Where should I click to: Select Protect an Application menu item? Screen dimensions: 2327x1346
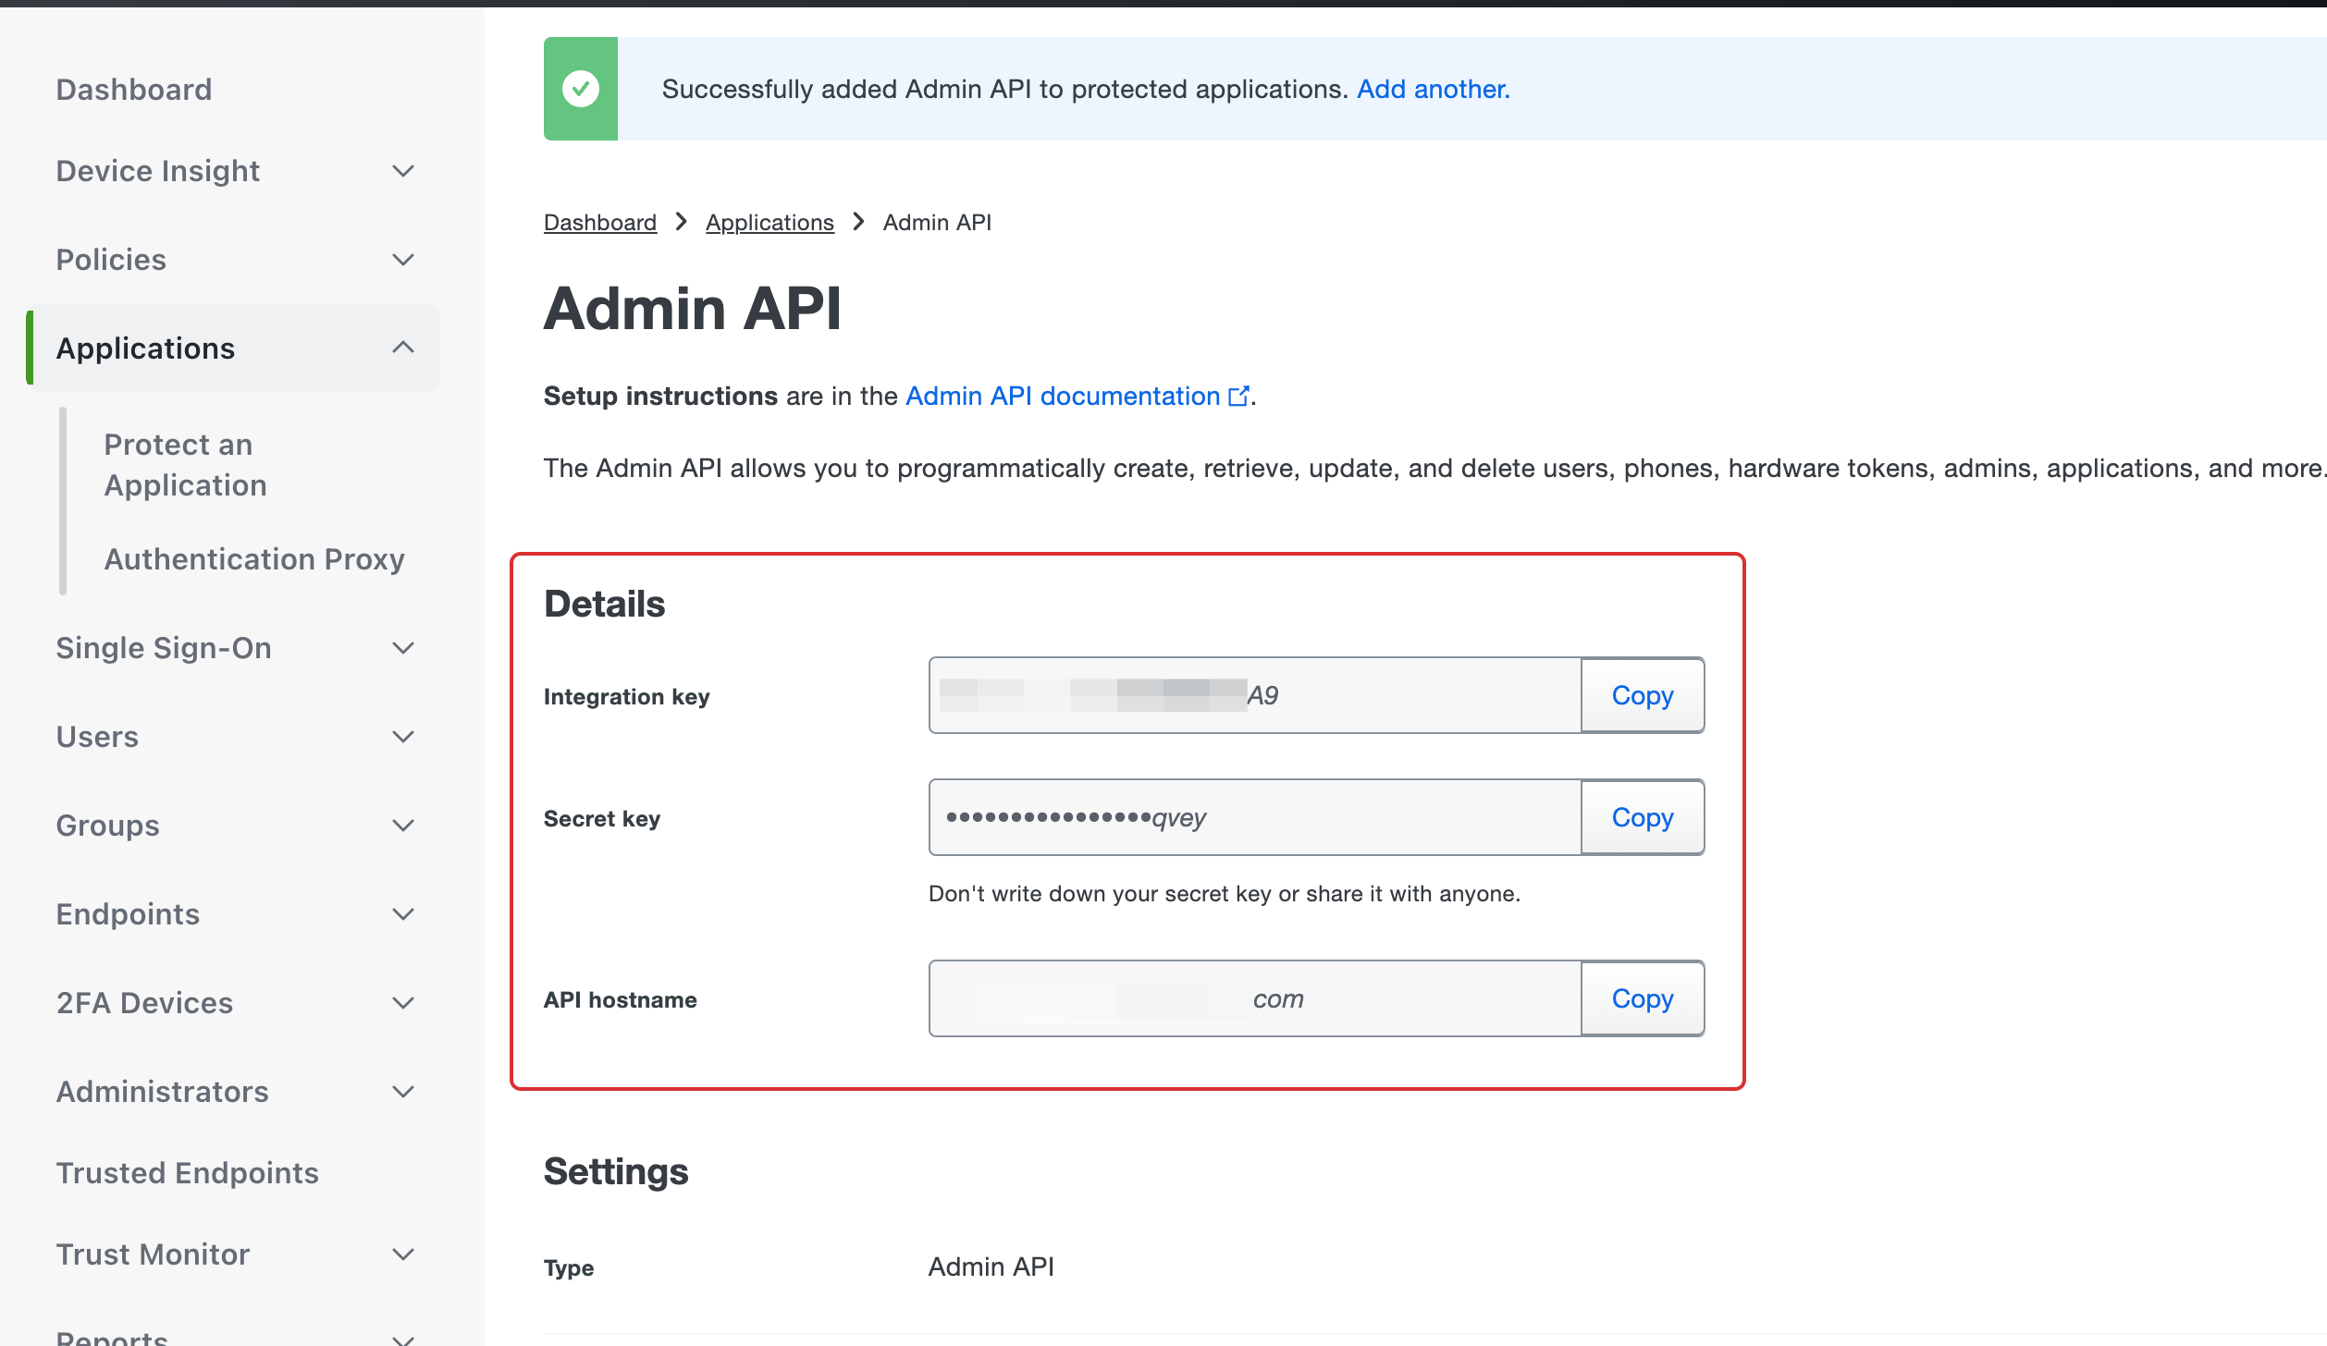[x=183, y=466]
